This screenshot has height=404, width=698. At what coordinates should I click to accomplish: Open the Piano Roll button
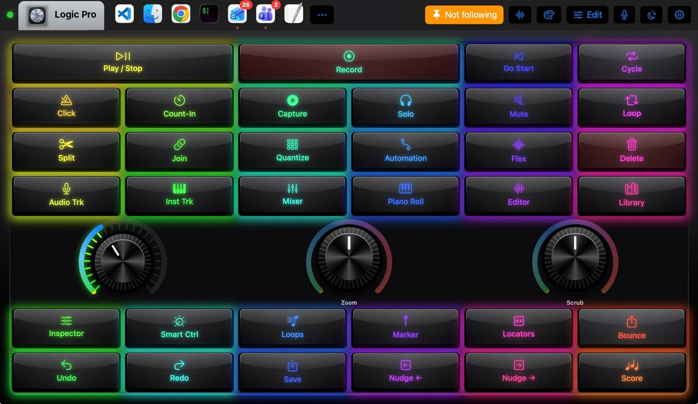click(406, 195)
